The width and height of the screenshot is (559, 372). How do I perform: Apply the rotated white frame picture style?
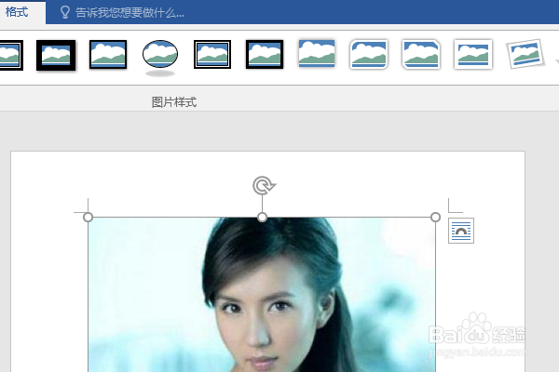(x=525, y=54)
